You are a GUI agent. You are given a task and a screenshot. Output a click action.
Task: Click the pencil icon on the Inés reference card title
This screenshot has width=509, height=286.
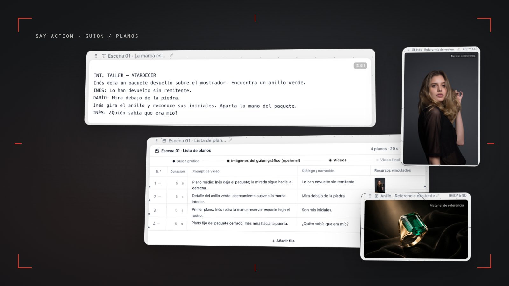click(458, 49)
